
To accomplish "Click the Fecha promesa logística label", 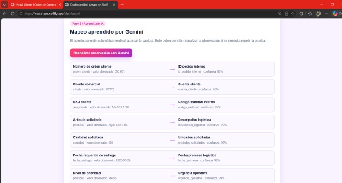I will [x=197, y=155].
